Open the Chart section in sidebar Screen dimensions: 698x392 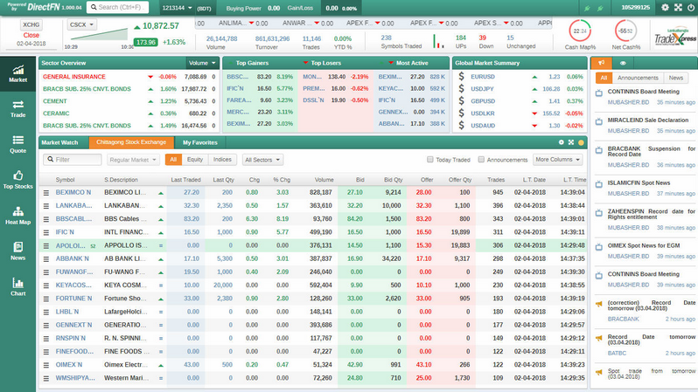coord(17,286)
